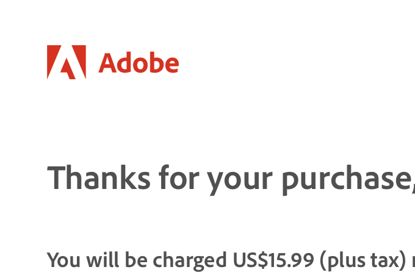This screenshot has height=278, width=415.
Task: Click the red Adobe 'A' logo icon
Action: (x=67, y=62)
